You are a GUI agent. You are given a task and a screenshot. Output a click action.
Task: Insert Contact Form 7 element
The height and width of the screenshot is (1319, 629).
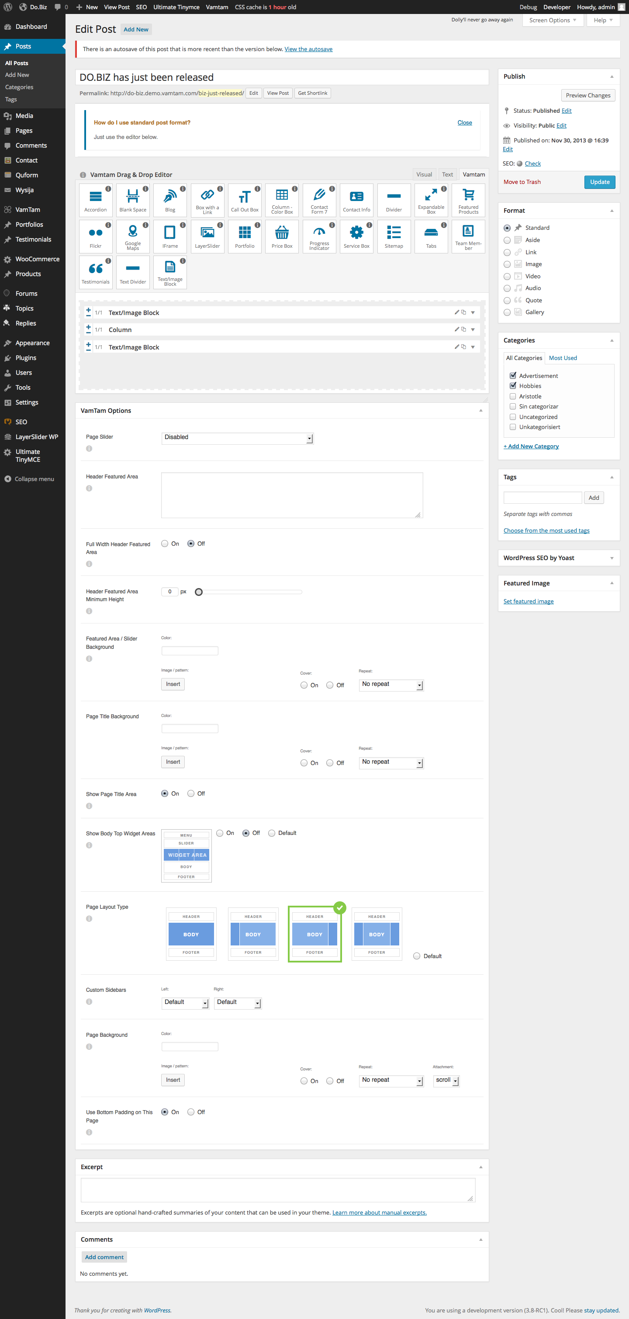tap(319, 200)
